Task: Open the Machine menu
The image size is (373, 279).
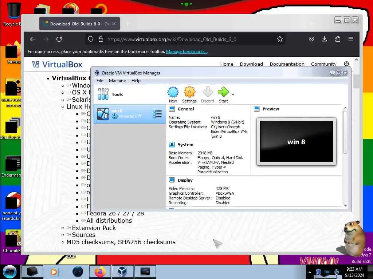Action: (x=117, y=81)
